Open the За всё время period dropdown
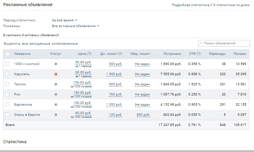The image size is (254, 152). (65, 20)
